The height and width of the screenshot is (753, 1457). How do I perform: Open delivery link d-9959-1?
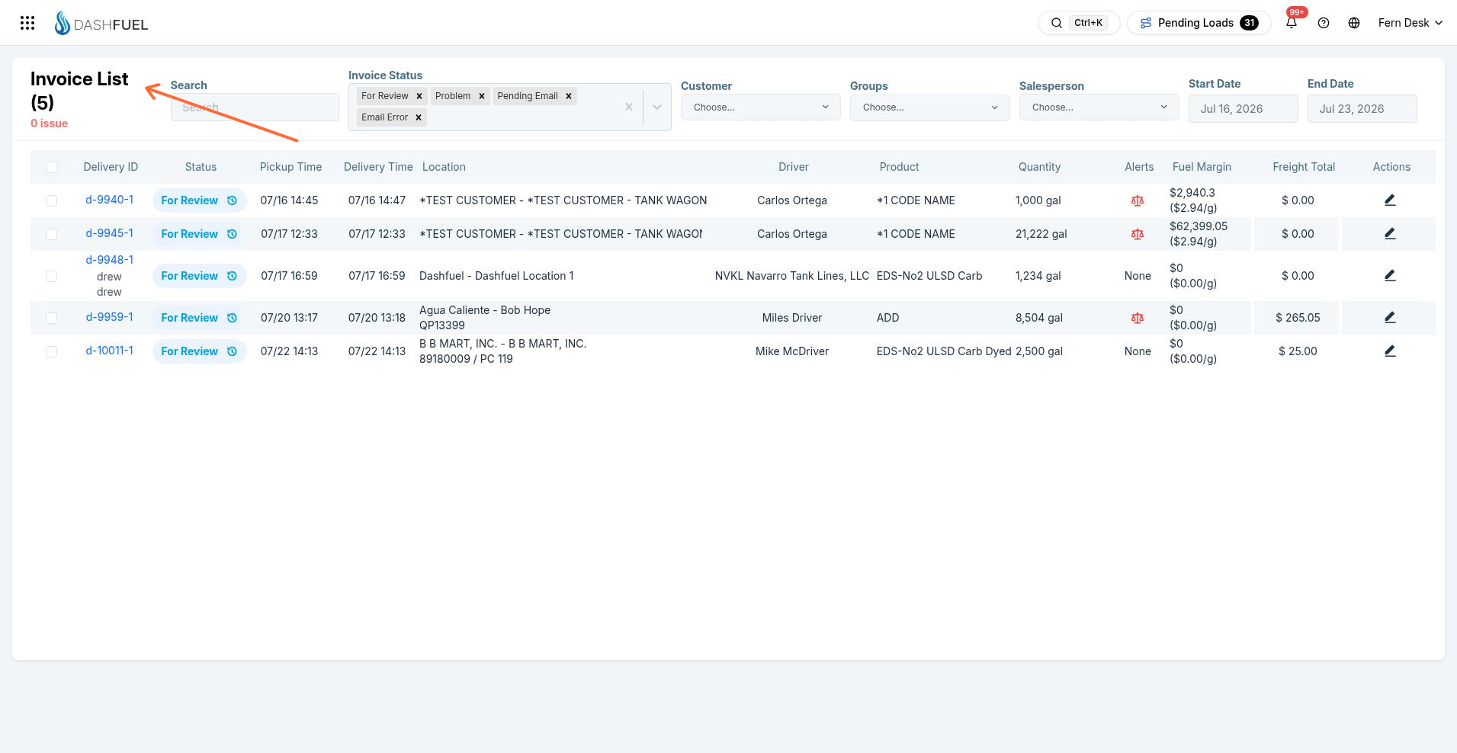(x=109, y=317)
